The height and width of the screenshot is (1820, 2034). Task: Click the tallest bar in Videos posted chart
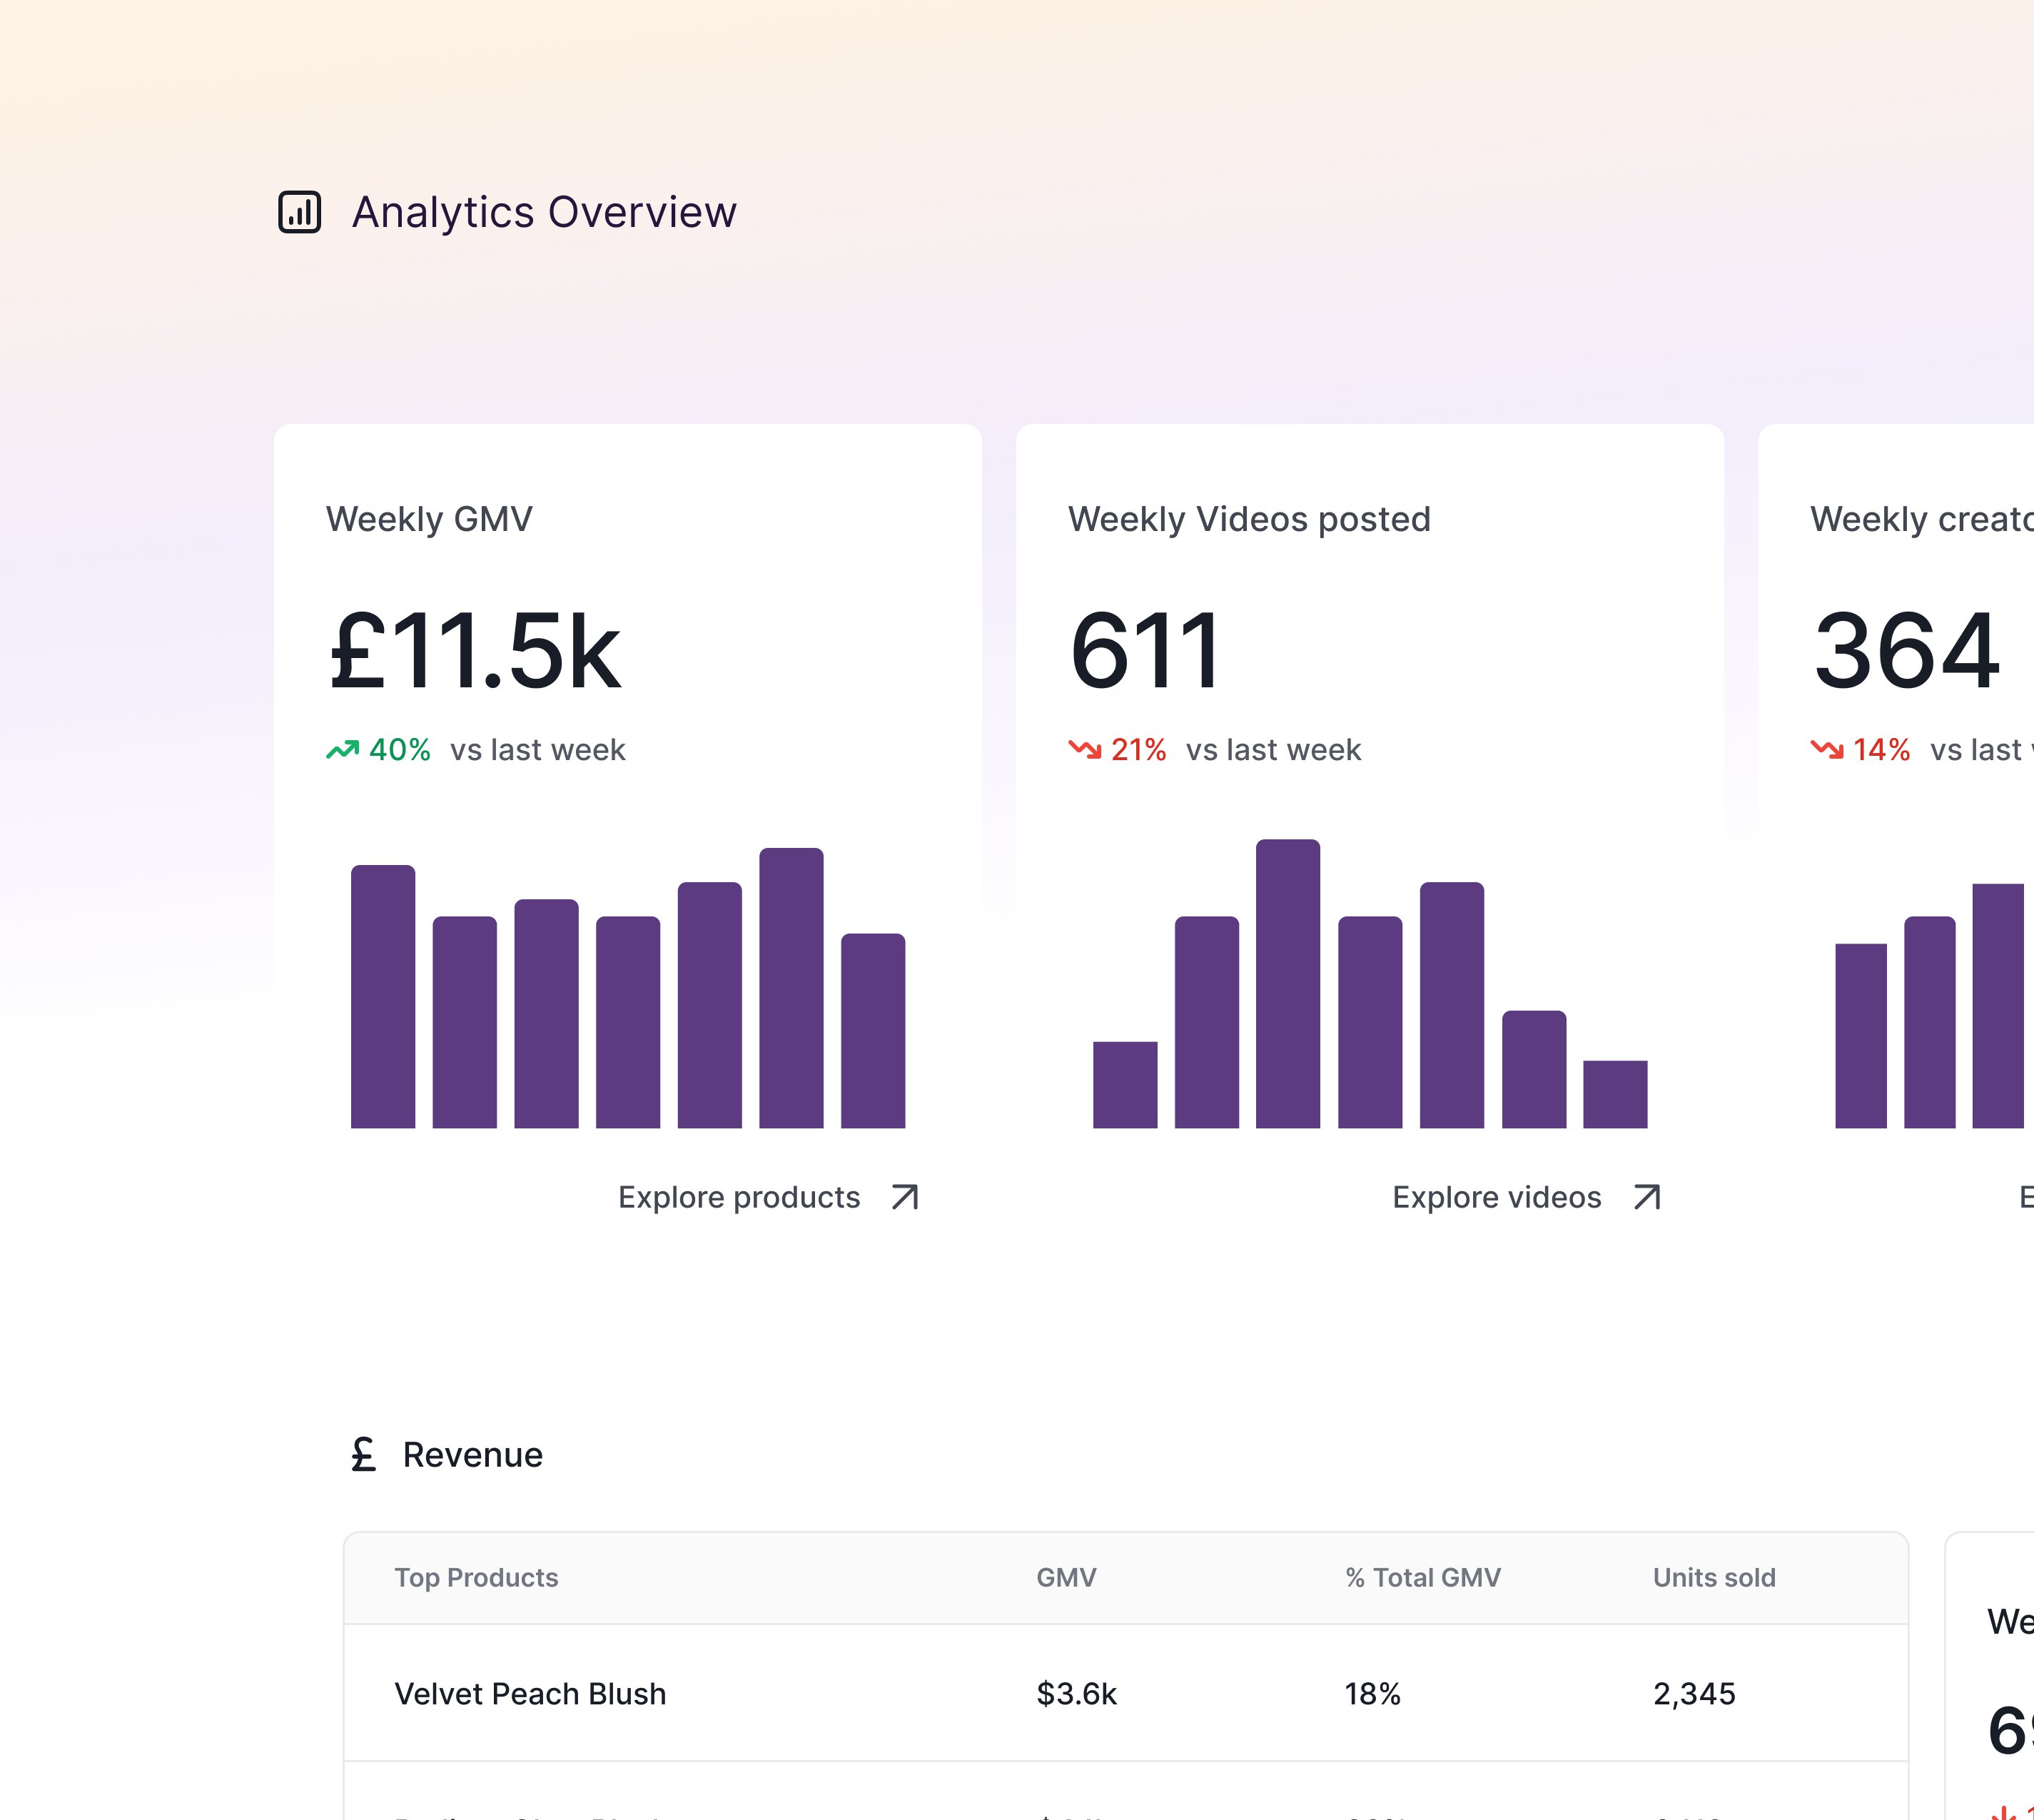pos(1288,984)
